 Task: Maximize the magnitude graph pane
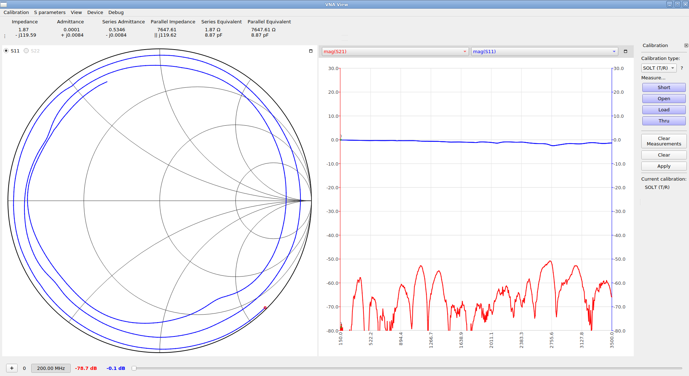tap(625, 51)
